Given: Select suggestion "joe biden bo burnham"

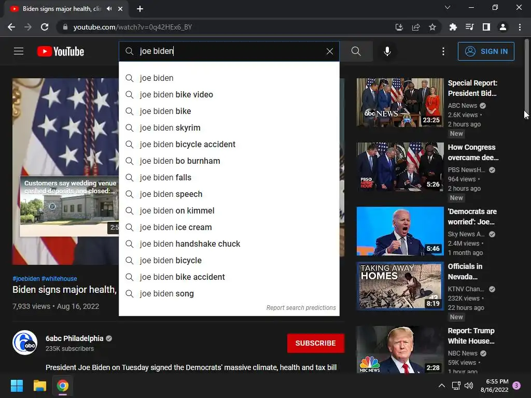Looking at the screenshot, I should (x=229, y=161).
